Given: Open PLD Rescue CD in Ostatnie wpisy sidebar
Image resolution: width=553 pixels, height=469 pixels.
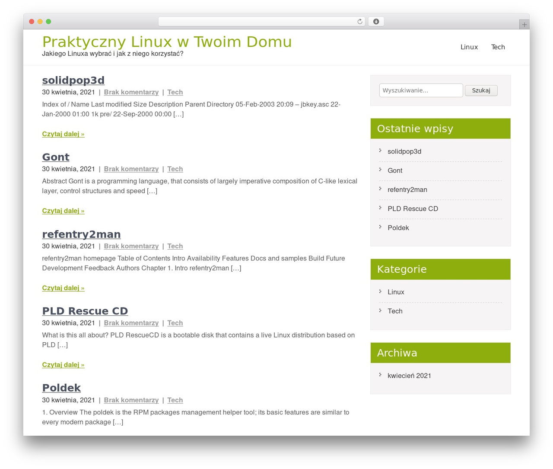Looking at the screenshot, I should 413,209.
